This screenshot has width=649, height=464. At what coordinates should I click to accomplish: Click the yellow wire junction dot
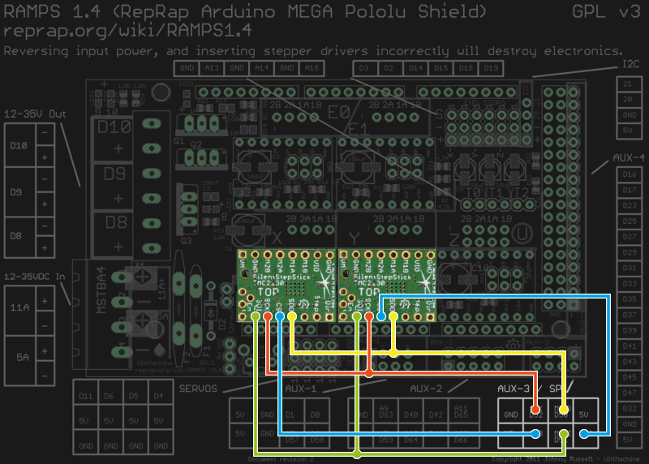point(393,353)
